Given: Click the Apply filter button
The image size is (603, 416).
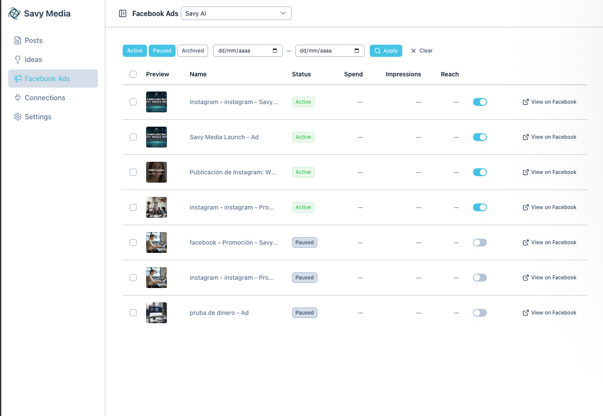Looking at the screenshot, I should pos(386,50).
